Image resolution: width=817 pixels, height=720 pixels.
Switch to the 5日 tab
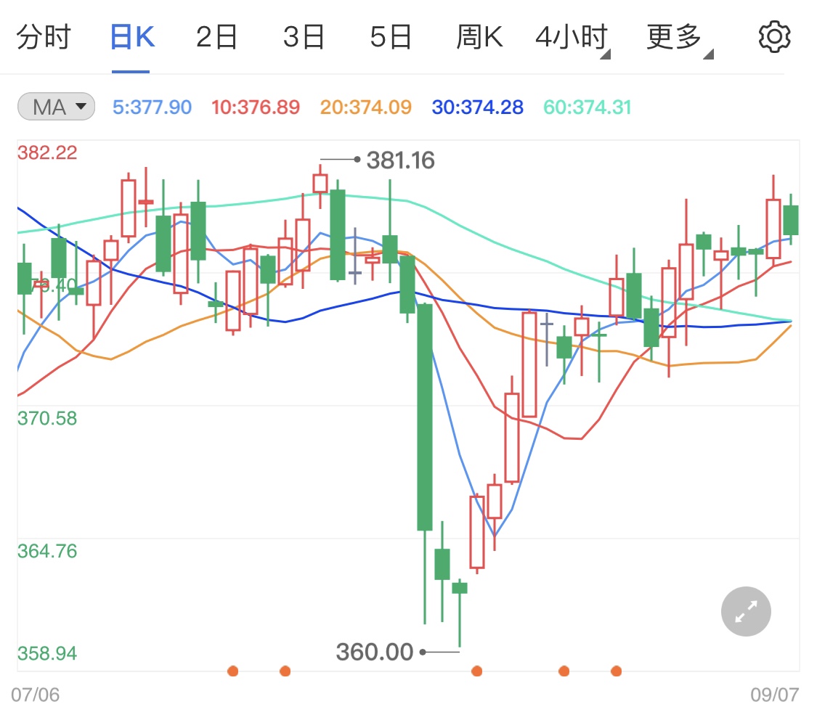[x=391, y=37]
